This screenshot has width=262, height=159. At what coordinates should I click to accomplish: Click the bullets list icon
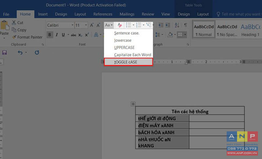128,25
